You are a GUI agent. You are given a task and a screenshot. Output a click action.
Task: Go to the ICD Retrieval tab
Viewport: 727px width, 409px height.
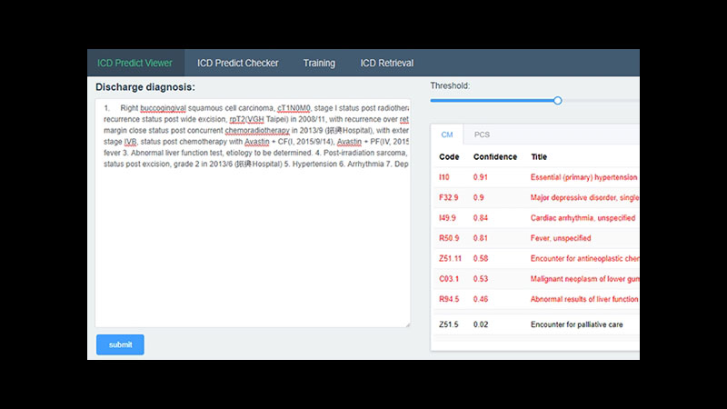[386, 63]
